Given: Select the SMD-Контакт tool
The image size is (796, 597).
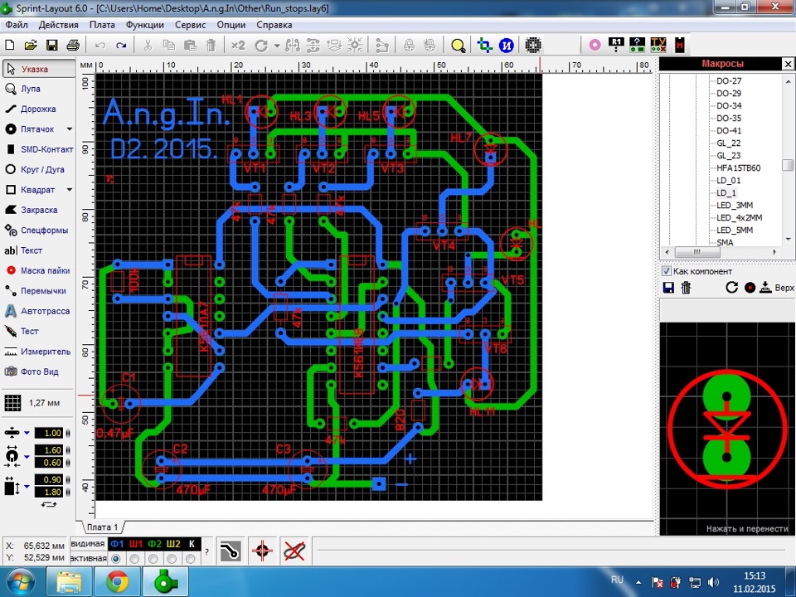Looking at the screenshot, I should [x=39, y=149].
